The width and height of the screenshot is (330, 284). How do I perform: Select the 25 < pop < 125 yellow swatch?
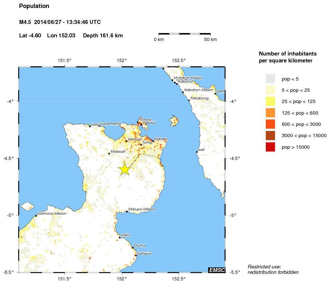(x=270, y=102)
